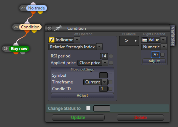Click the left operand Adjust button
Image resolution: width=178 pixels, height=127 pixels.
83,95
